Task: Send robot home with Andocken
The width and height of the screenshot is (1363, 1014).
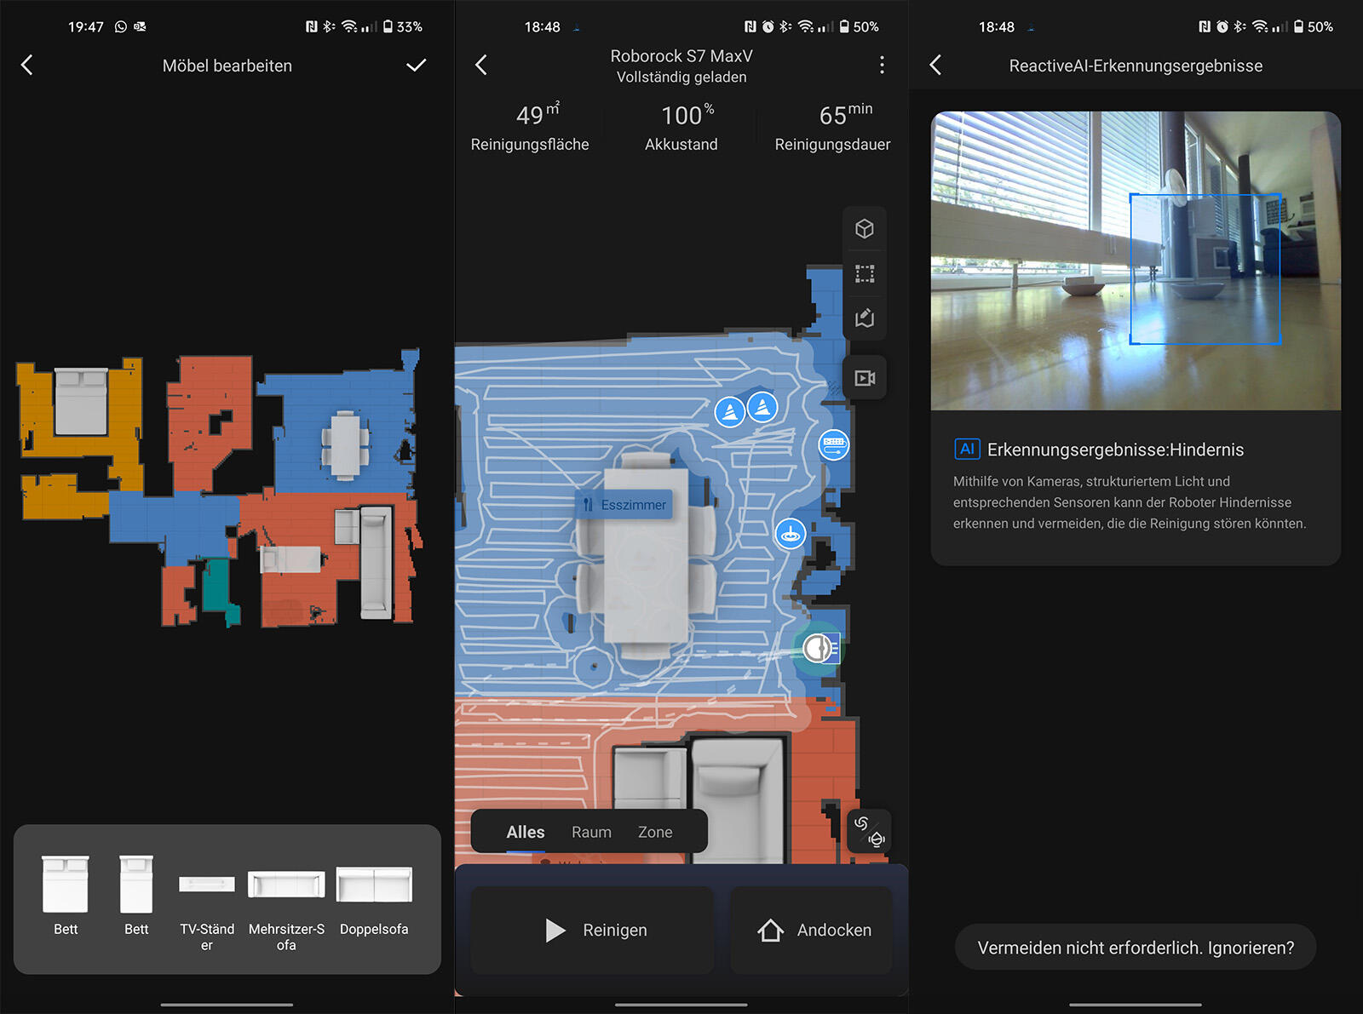Action: pos(812,931)
